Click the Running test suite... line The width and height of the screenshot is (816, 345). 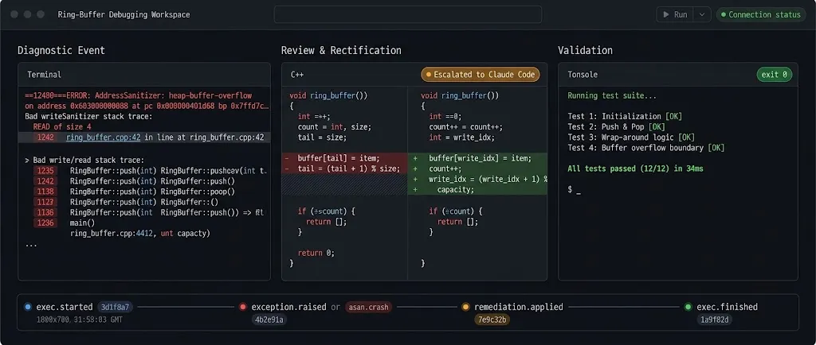(612, 95)
